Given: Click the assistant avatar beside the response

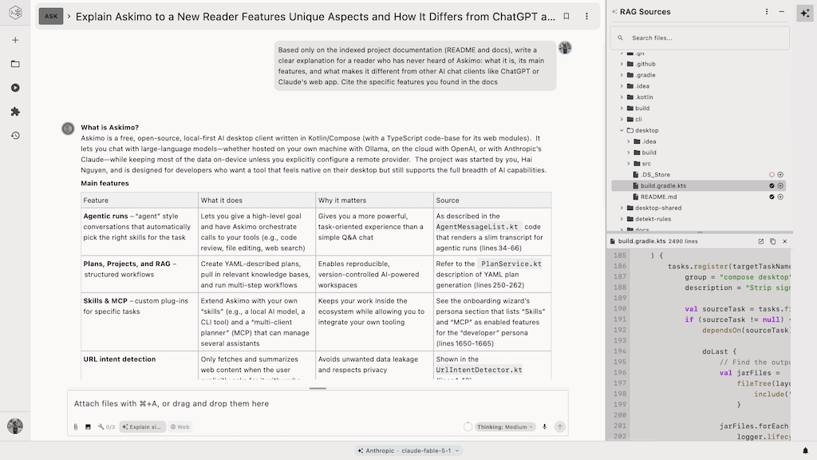Looking at the screenshot, I should click(68, 129).
